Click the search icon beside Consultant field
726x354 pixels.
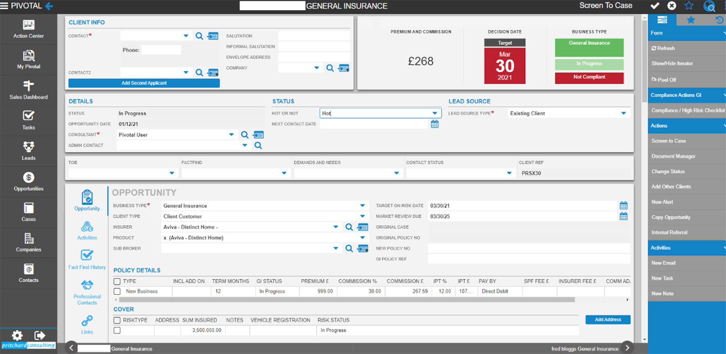[x=244, y=135]
